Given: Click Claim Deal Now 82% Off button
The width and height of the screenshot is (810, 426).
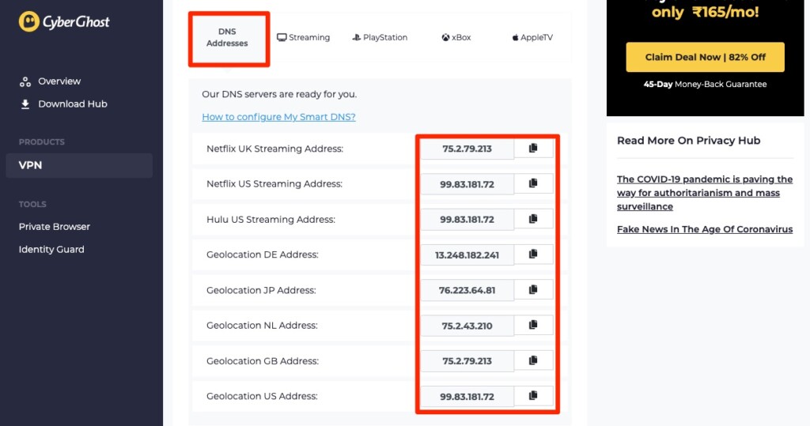Looking at the screenshot, I should point(705,58).
